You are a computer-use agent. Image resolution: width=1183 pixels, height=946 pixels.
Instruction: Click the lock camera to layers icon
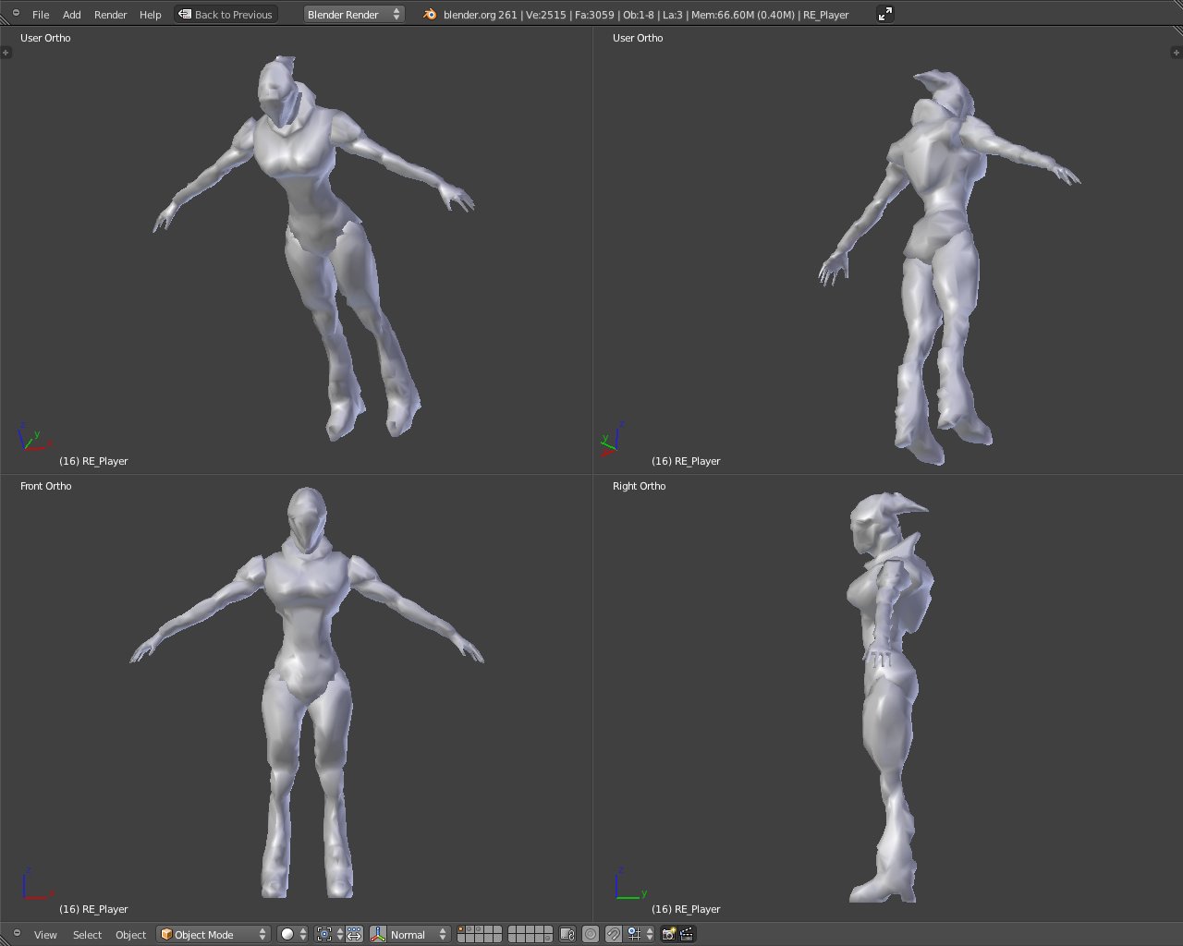[567, 934]
